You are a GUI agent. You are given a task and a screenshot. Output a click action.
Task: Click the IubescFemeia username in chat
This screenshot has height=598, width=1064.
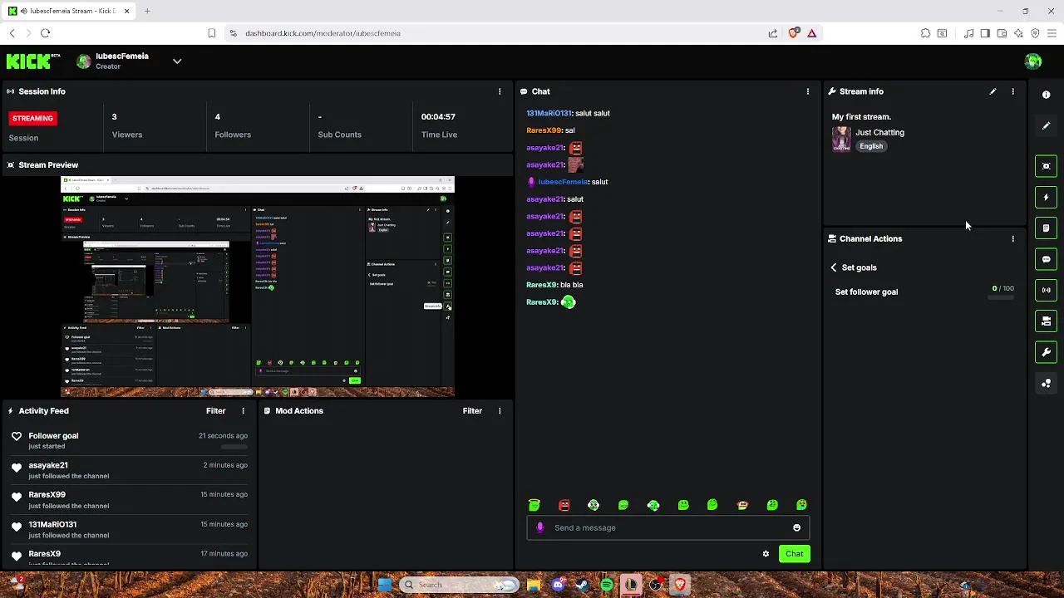563,182
